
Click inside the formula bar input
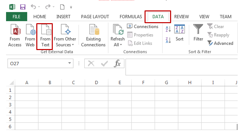coord(182,67)
